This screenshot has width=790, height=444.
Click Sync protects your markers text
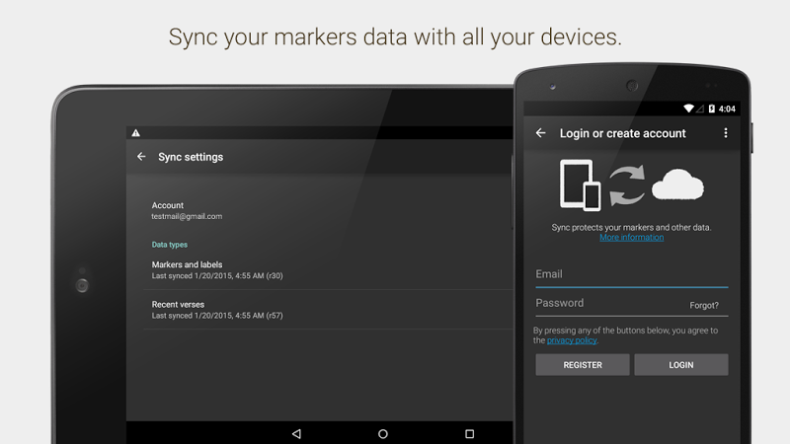[x=631, y=228]
